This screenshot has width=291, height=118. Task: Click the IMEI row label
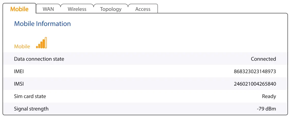pyautogui.click(x=19, y=72)
